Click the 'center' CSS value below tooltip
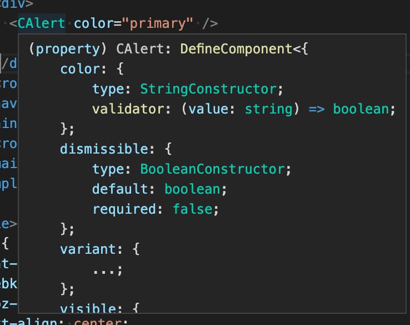The height and width of the screenshot is (325, 410). [x=98, y=321]
